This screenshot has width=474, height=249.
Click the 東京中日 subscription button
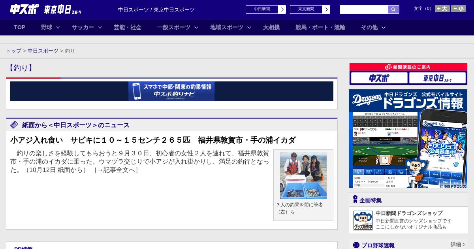[x=437, y=78]
